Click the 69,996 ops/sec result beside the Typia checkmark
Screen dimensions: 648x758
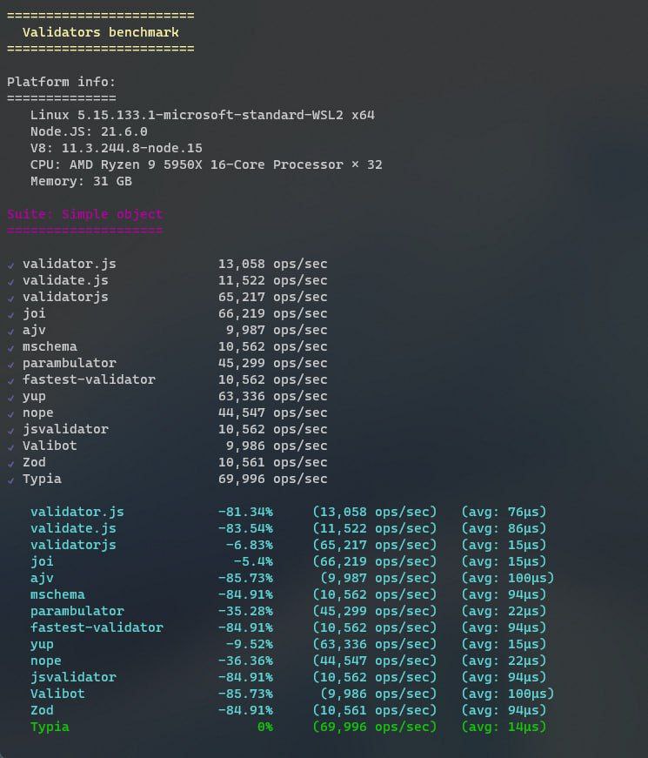[272, 479]
